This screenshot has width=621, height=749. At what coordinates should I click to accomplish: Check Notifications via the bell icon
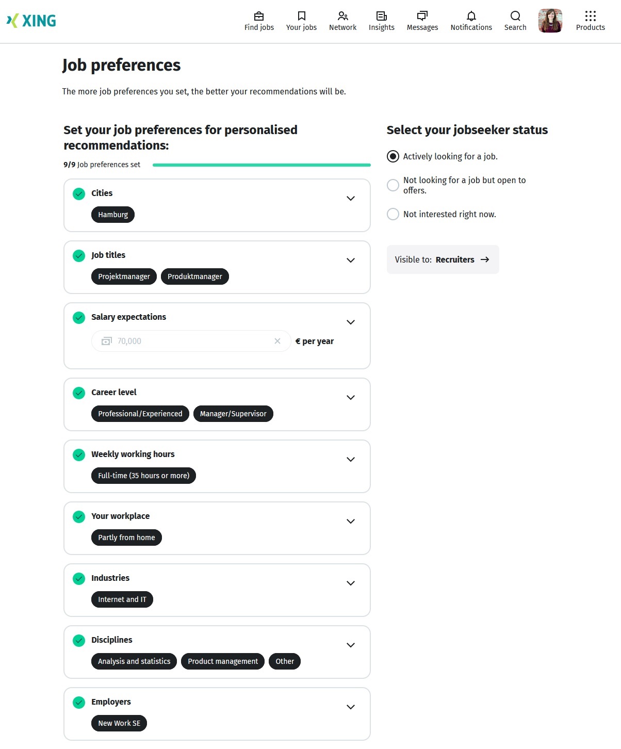pyautogui.click(x=470, y=21)
